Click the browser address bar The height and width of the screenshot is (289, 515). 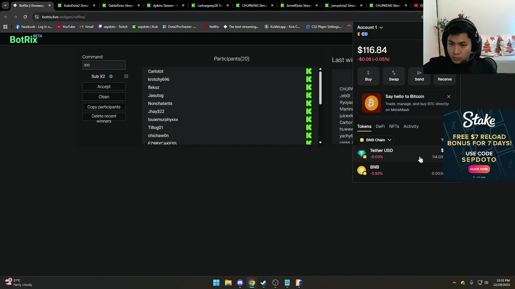tap(225, 17)
